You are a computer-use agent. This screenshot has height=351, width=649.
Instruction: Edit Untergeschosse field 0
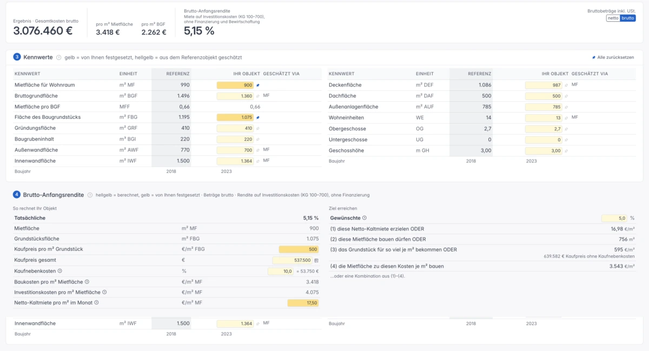(x=544, y=140)
